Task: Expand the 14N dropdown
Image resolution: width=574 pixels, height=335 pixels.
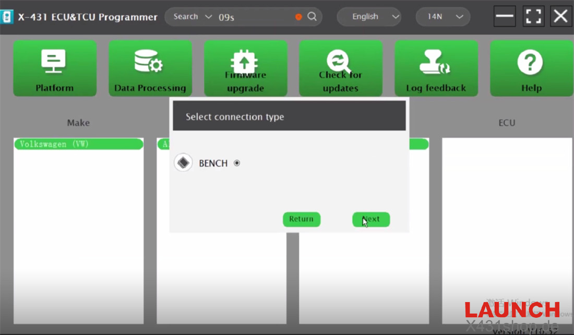Action: pos(443,17)
